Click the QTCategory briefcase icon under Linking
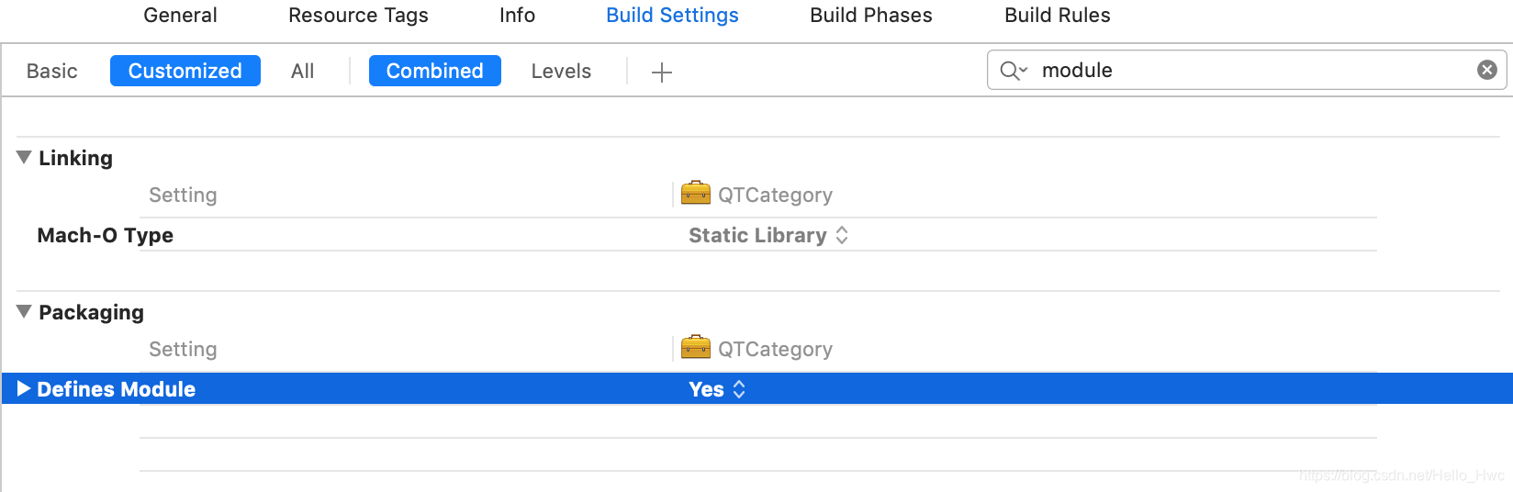The height and width of the screenshot is (492, 1513). (x=696, y=193)
